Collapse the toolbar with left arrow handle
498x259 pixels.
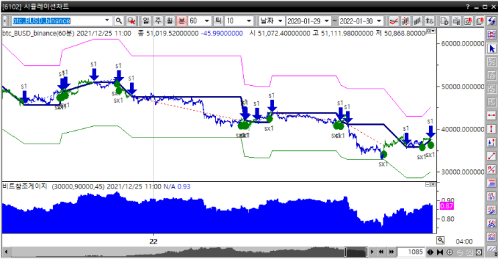5,21
